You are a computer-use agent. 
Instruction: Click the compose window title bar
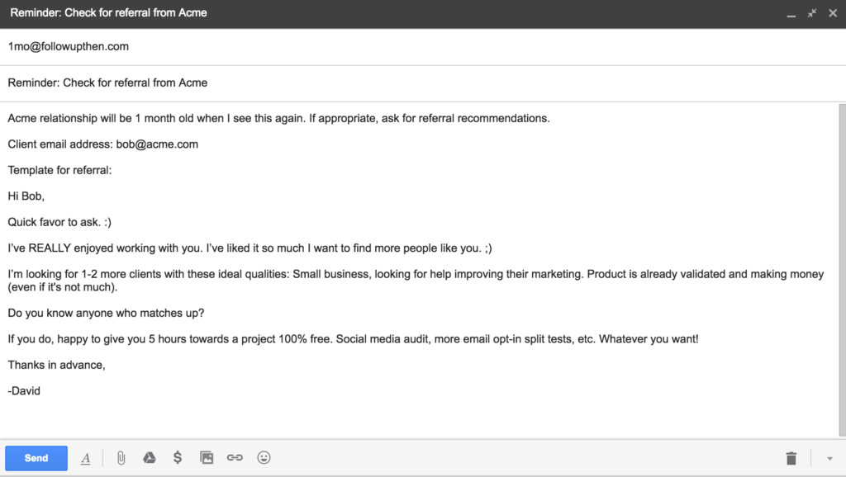(413, 13)
